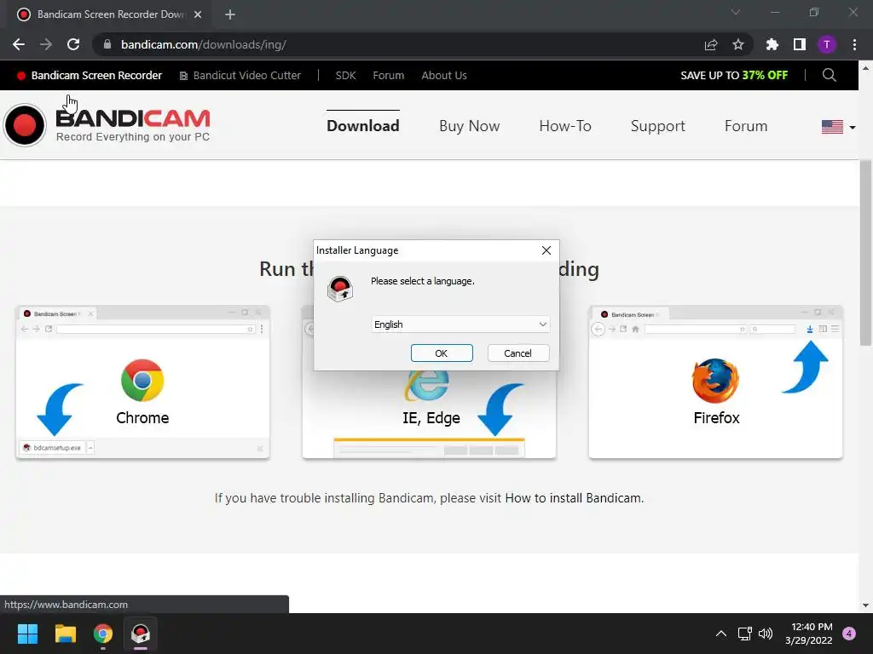This screenshot has width=873, height=654.
Task: Expand the US flag language selector
Action: pyautogui.click(x=839, y=127)
